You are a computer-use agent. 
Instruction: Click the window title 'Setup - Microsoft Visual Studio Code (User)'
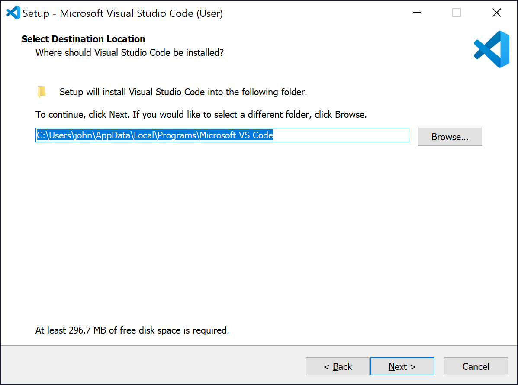pyautogui.click(x=122, y=13)
